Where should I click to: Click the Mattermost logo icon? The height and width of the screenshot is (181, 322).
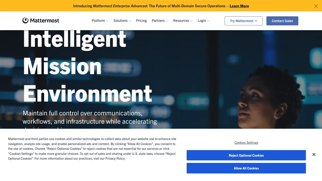click(25, 20)
